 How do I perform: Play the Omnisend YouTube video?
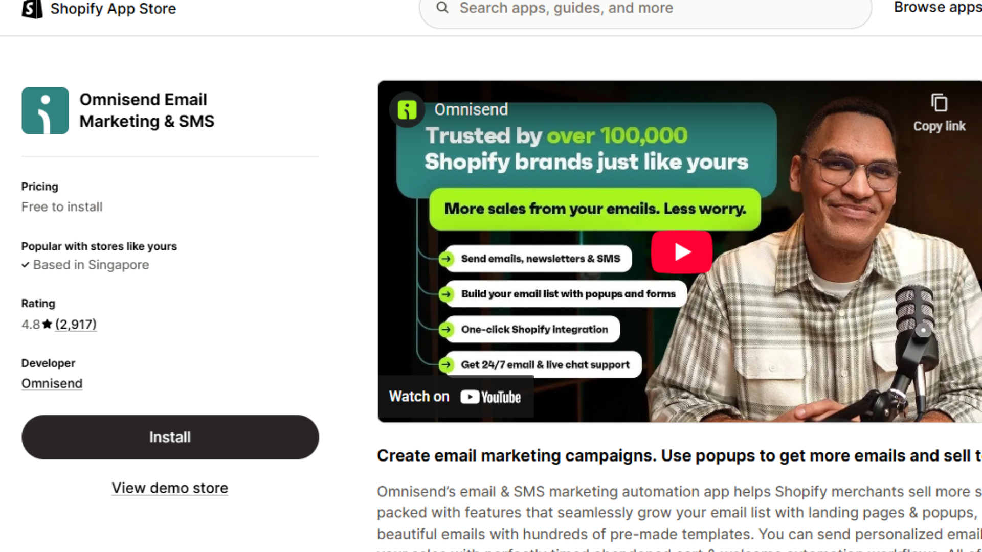[681, 252]
